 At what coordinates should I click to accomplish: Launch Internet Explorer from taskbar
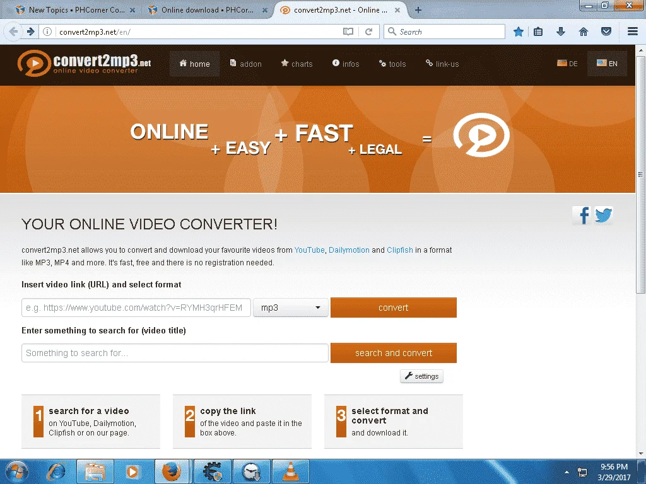click(x=56, y=471)
